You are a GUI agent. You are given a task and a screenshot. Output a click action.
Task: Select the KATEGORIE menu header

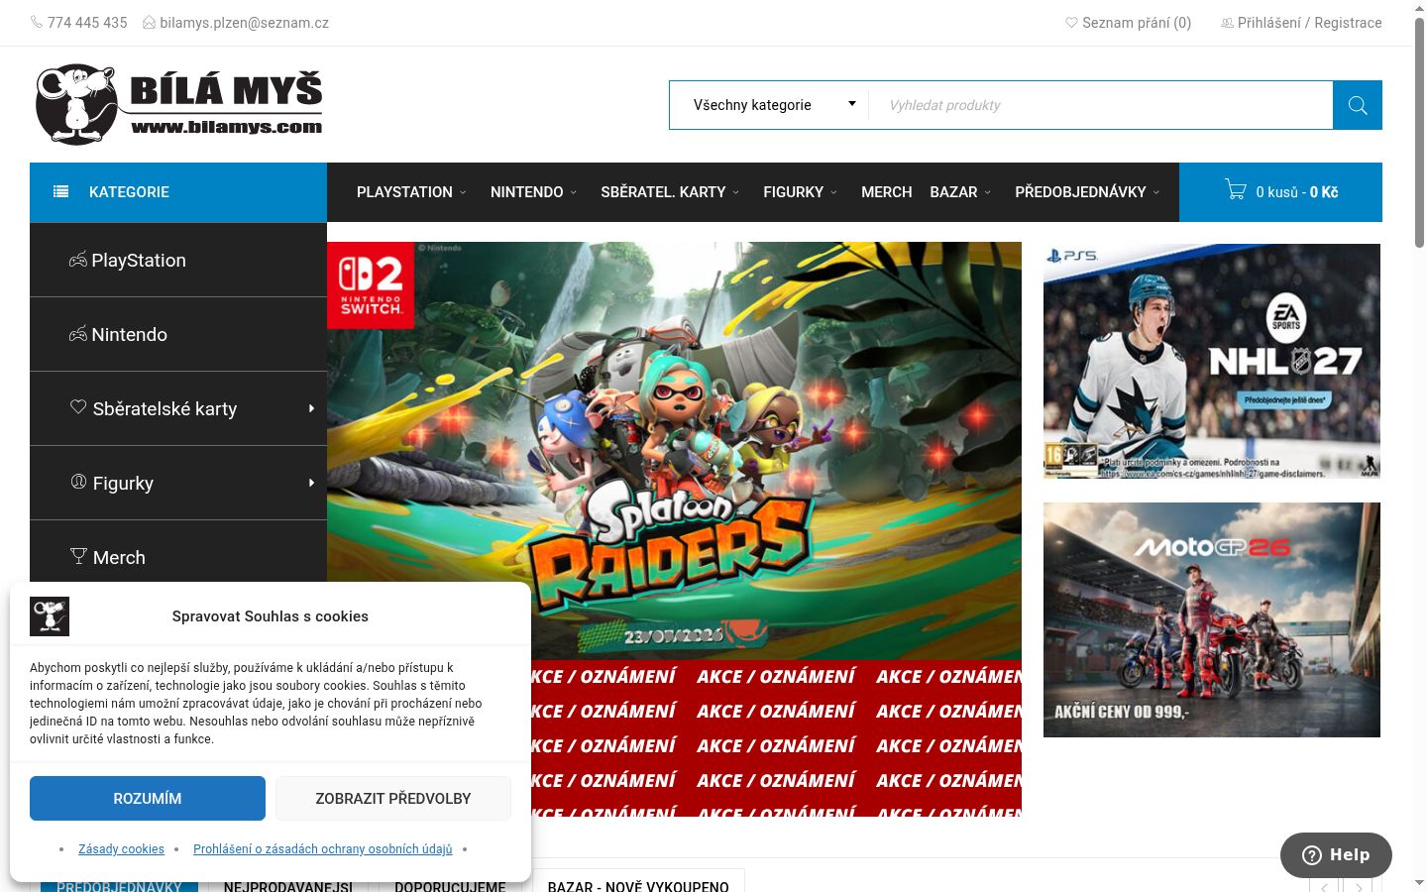tap(178, 192)
